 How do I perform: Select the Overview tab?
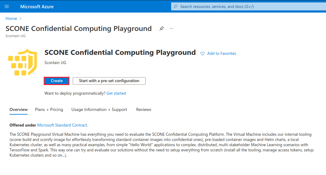(18, 109)
